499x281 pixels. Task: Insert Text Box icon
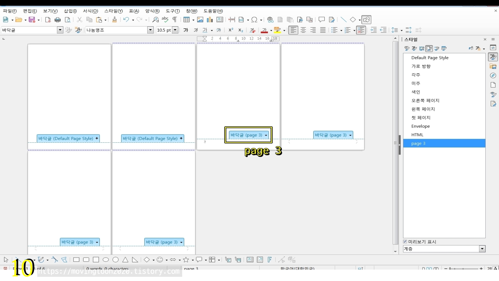pyautogui.click(x=220, y=20)
